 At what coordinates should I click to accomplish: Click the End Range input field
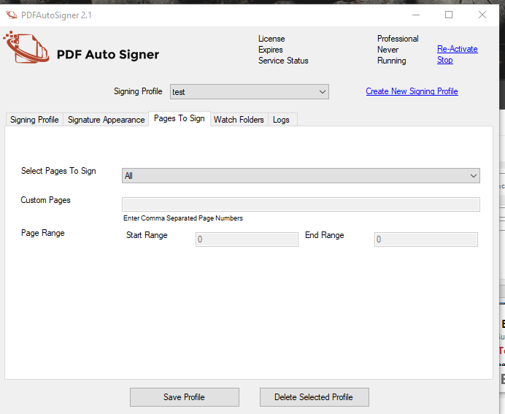pos(425,239)
